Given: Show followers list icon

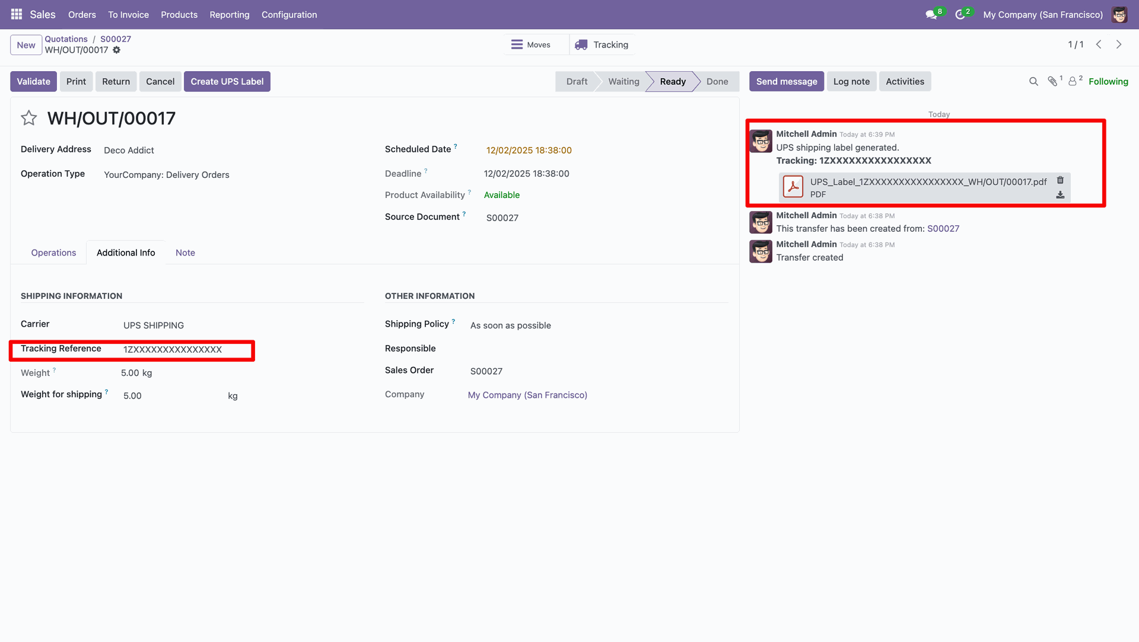Looking at the screenshot, I should (1073, 82).
